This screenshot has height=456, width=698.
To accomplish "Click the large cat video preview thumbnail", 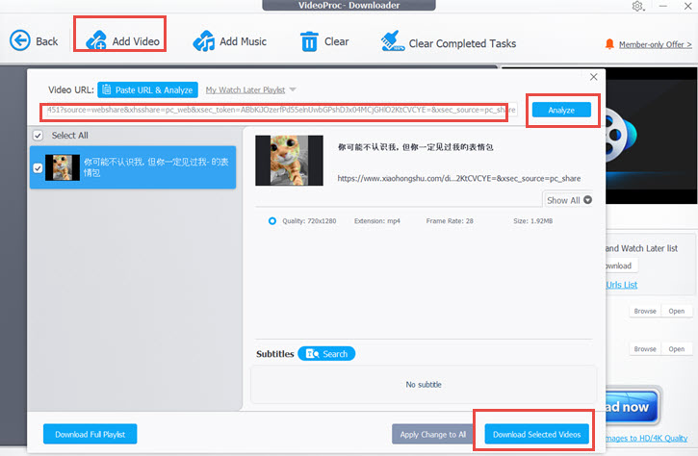I will pos(289,161).
